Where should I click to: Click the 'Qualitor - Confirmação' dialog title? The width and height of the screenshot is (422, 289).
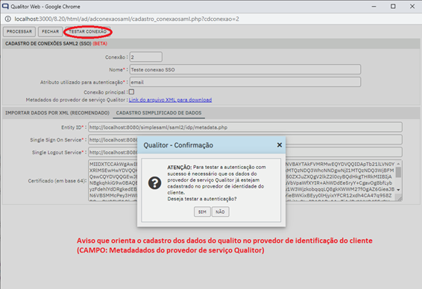(x=178, y=145)
